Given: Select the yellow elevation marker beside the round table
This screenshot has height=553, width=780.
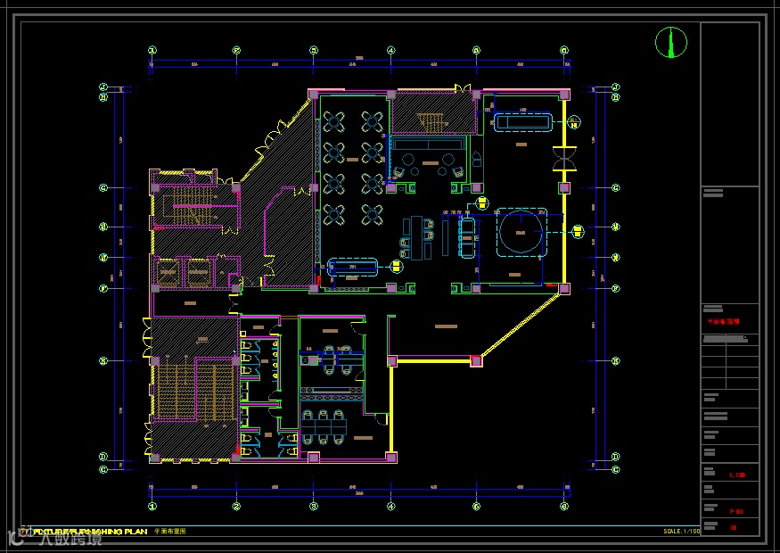Looking at the screenshot, I should coord(578,231).
